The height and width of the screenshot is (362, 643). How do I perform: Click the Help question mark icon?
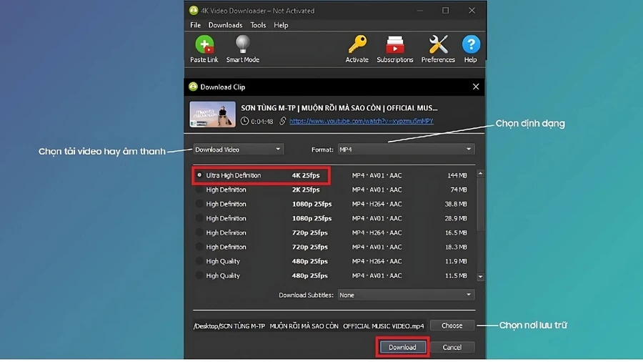471,44
